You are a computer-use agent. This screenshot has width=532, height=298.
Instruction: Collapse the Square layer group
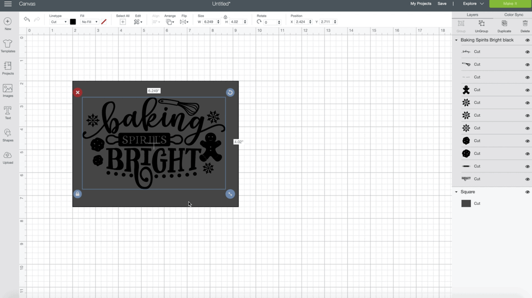(x=456, y=192)
